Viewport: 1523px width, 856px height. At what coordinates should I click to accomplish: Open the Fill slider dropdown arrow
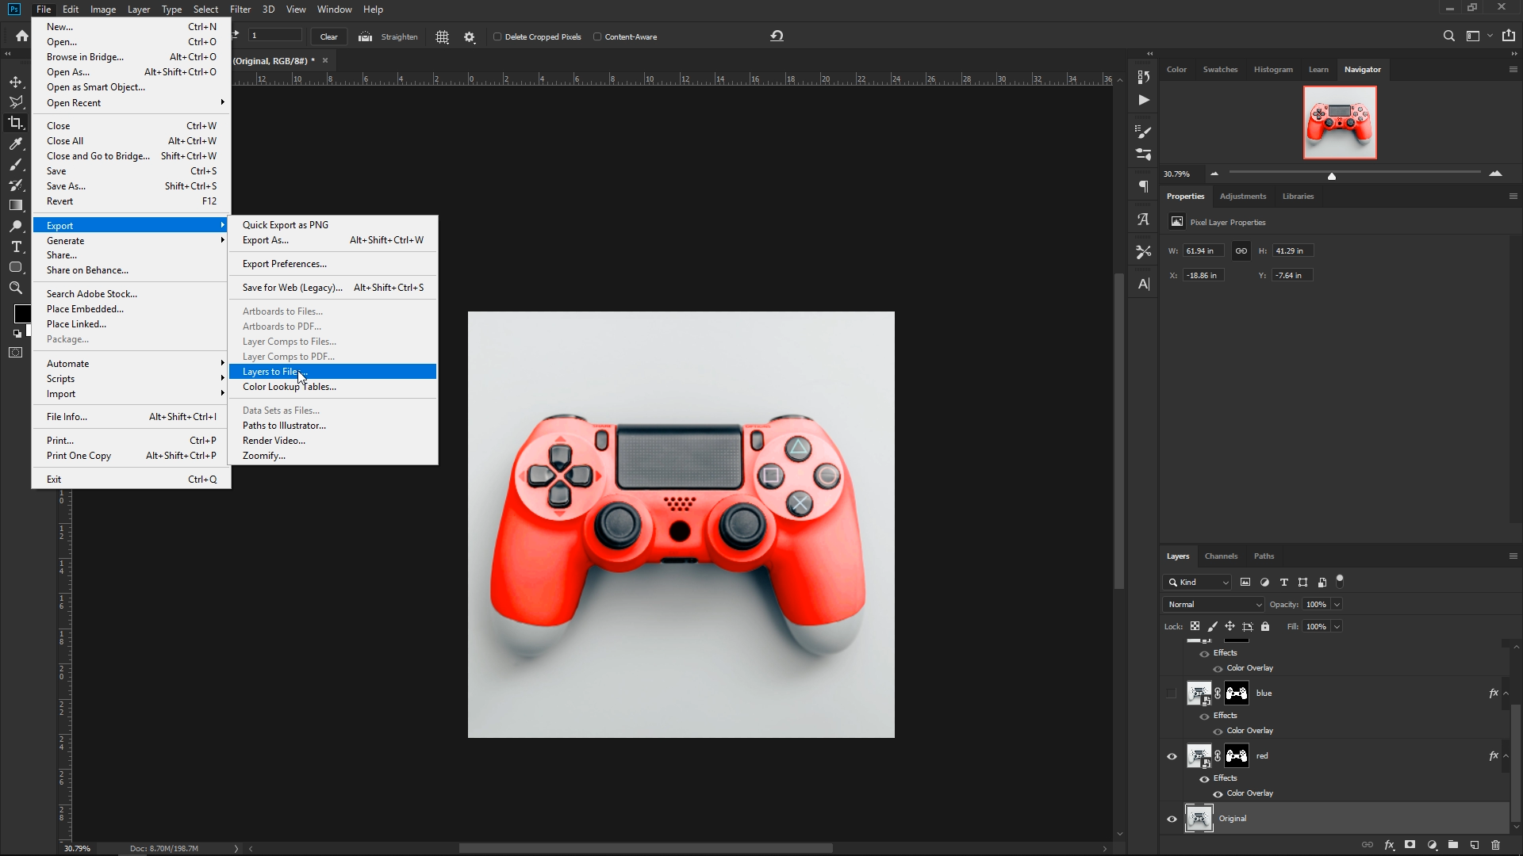coord(1337,627)
